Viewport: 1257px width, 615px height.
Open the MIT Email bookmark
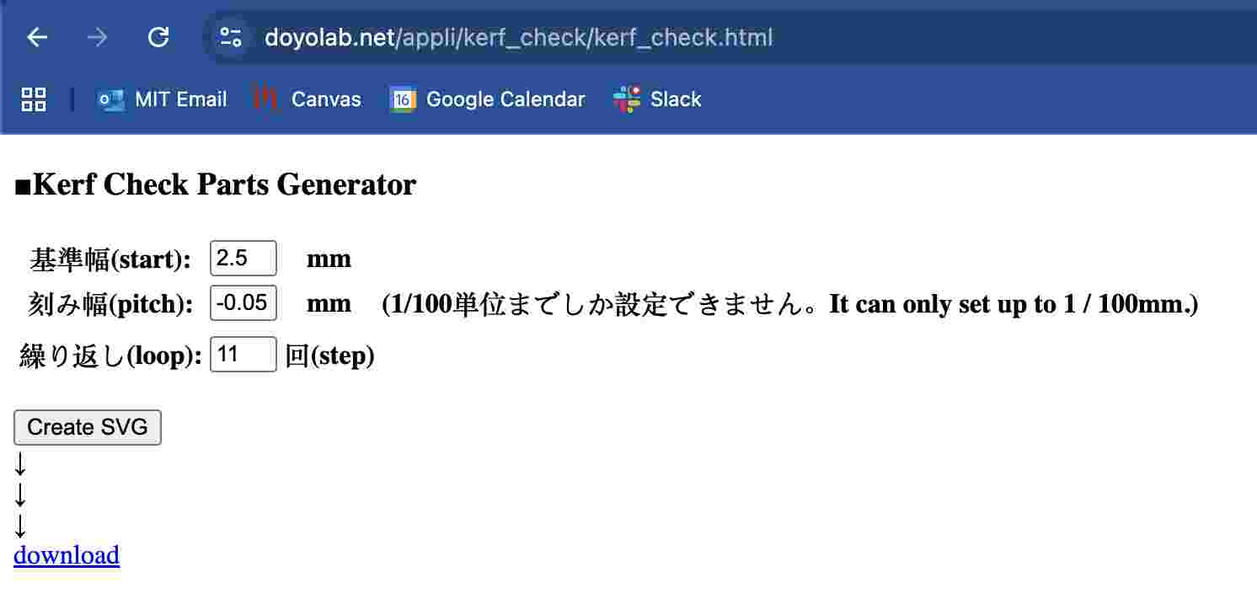click(x=162, y=99)
